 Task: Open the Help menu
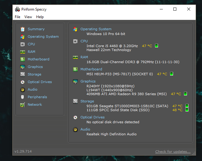[40, 17]
